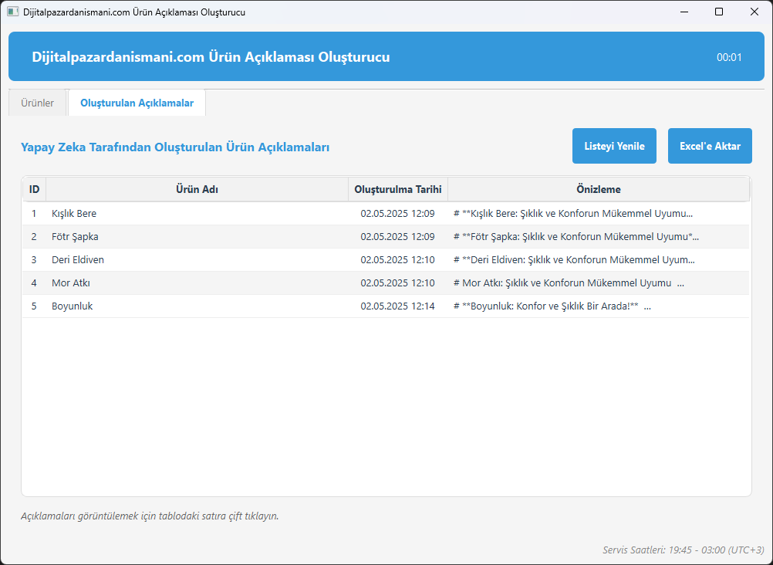Click the Listeyi Yenile button
Image resolution: width=773 pixels, height=565 pixels.
tap(614, 146)
